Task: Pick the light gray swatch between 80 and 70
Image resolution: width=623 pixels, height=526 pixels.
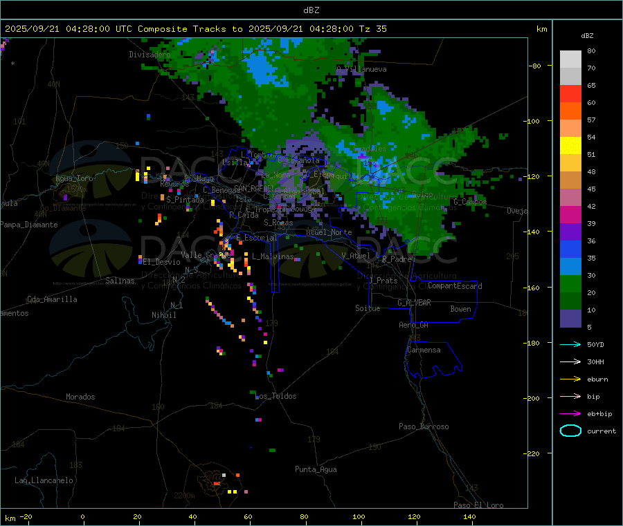Action: click(570, 59)
